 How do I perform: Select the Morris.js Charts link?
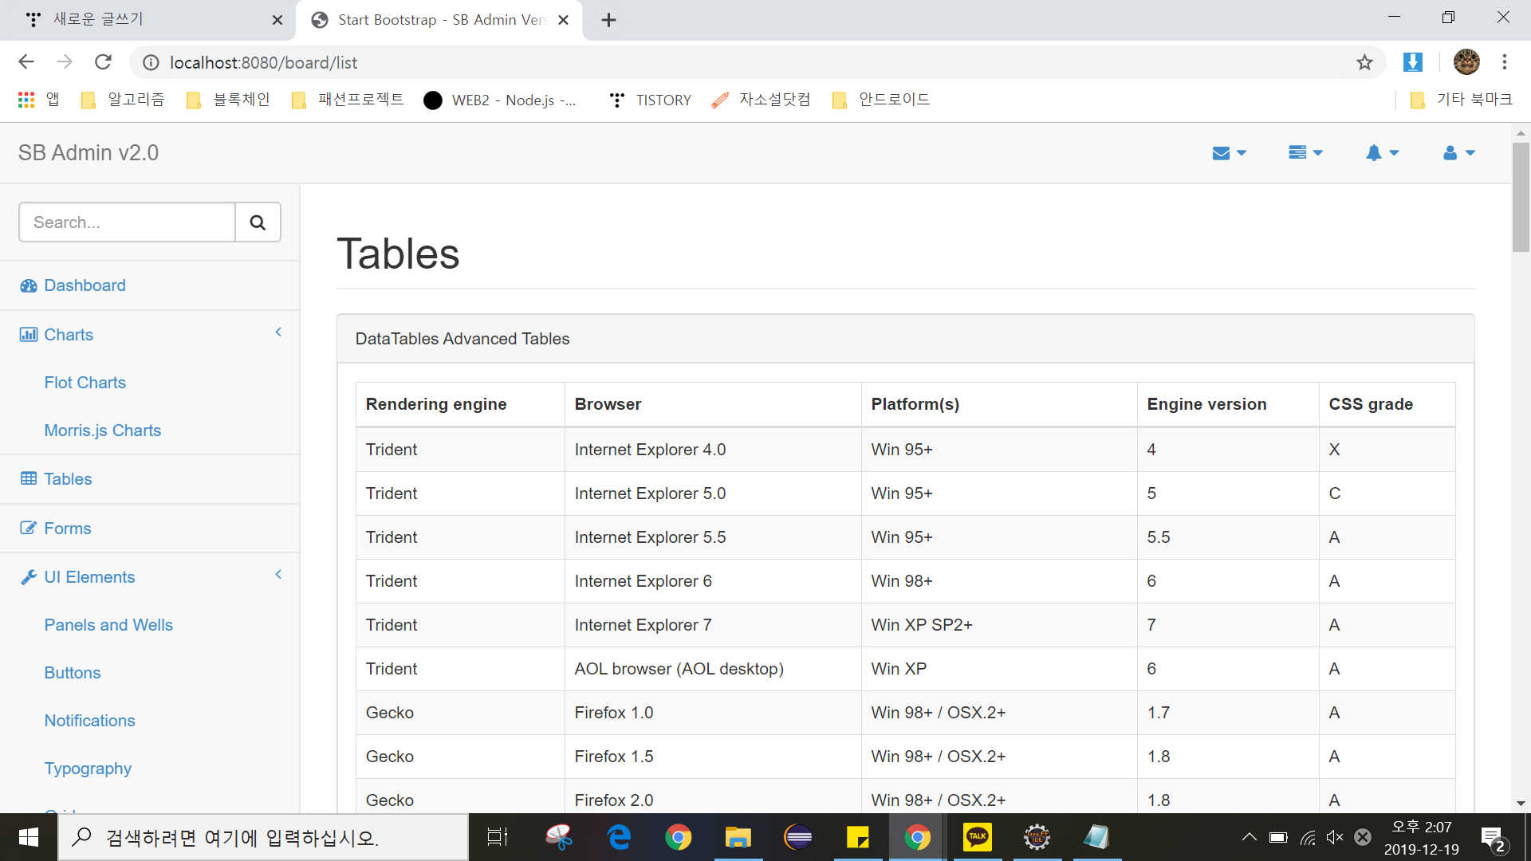click(102, 431)
